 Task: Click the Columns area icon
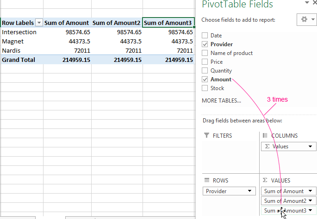tap(265, 136)
